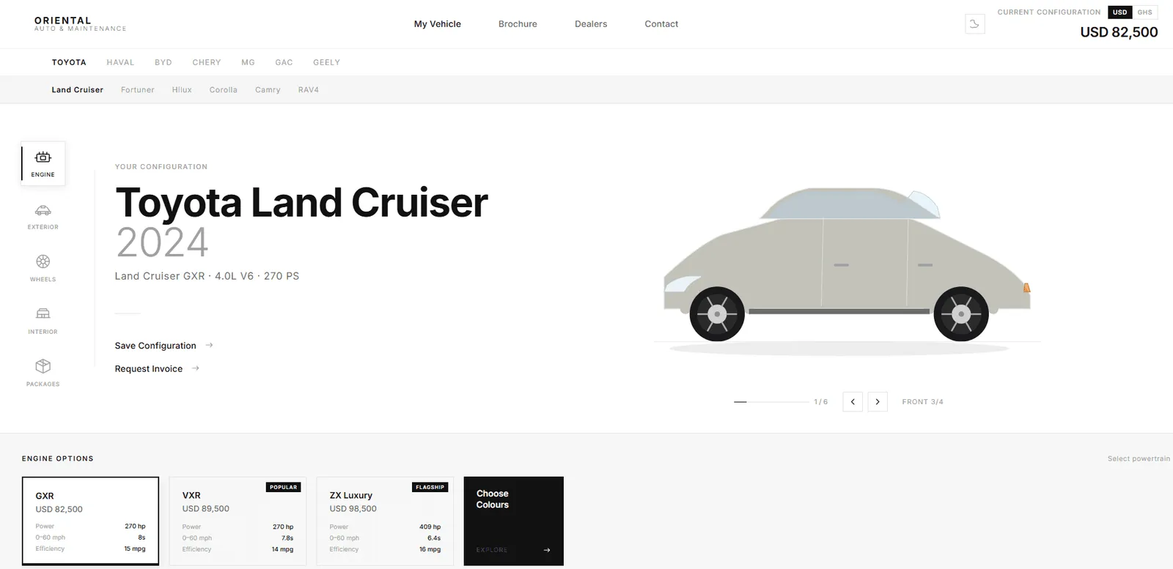Click the '1 / 6' view counter
The width and height of the screenshot is (1173, 569).
pos(821,402)
